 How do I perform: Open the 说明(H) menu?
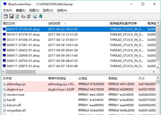click(x=62, y=11)
